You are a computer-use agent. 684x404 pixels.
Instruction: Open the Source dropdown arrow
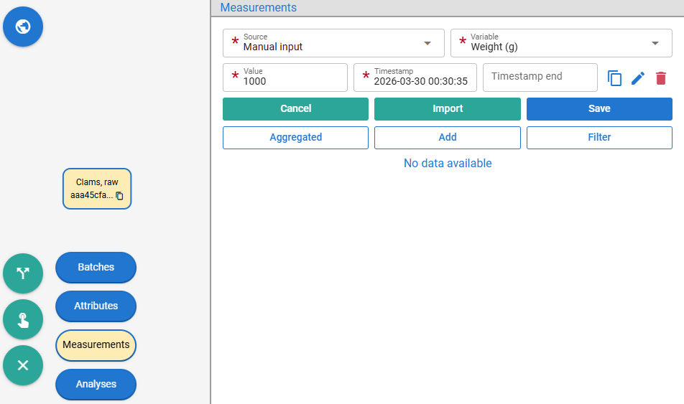tap(427, 43)
